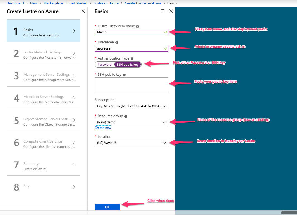Open step 6 Compute Client Settings
Viewport: 297px width, 215px height.
pyautogui.click(x=43, y=142)
